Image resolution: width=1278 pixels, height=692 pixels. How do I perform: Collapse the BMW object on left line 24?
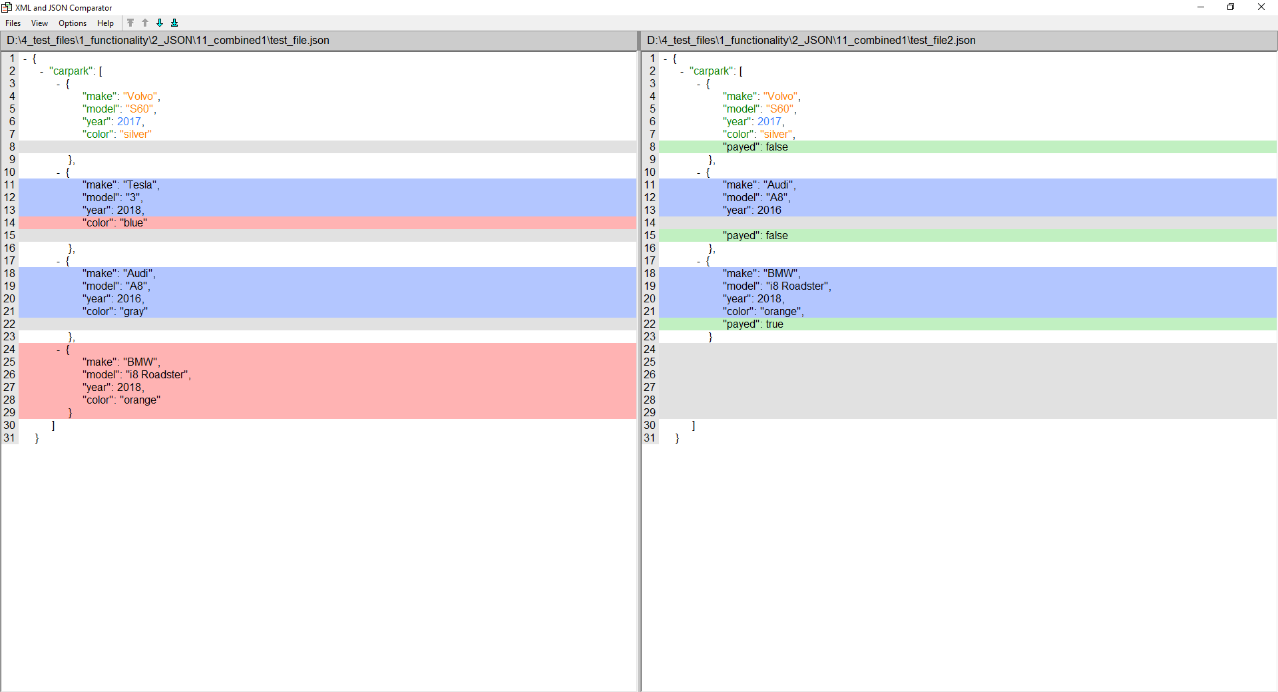pos(59,350)
